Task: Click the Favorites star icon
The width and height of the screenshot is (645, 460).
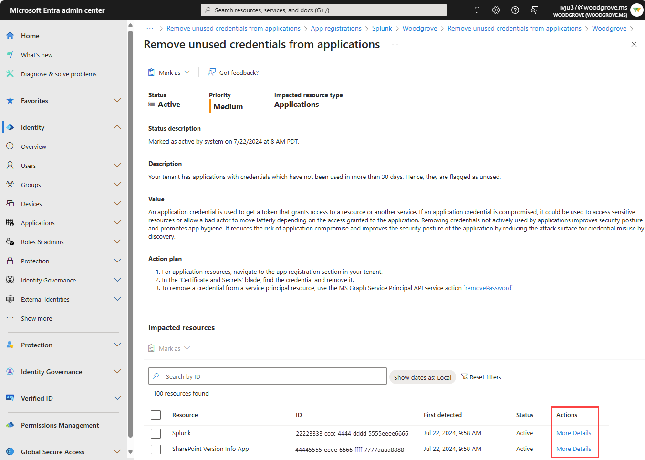Action: pyautogui.click(x=10, y=101)
